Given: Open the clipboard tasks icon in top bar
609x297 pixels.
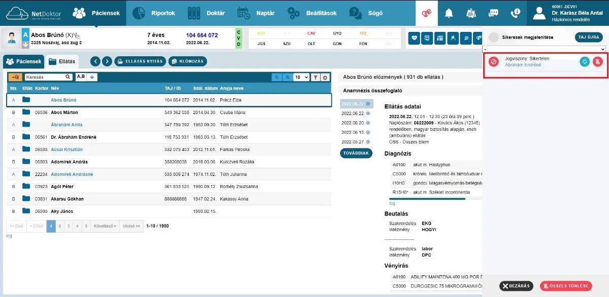Looking at the screenshot, I should click(x=470, y=13).
